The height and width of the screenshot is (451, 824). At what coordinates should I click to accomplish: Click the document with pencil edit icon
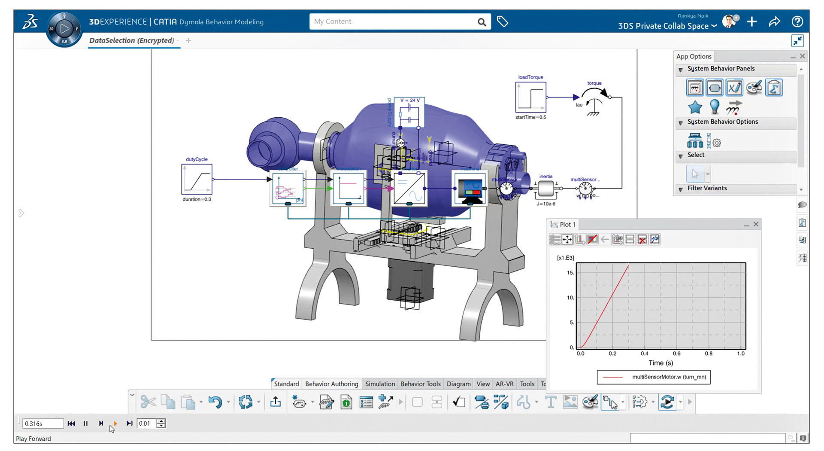[326, 402]
